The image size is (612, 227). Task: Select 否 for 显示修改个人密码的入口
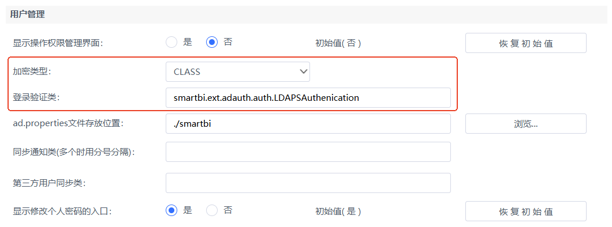[x=212, y=211]
